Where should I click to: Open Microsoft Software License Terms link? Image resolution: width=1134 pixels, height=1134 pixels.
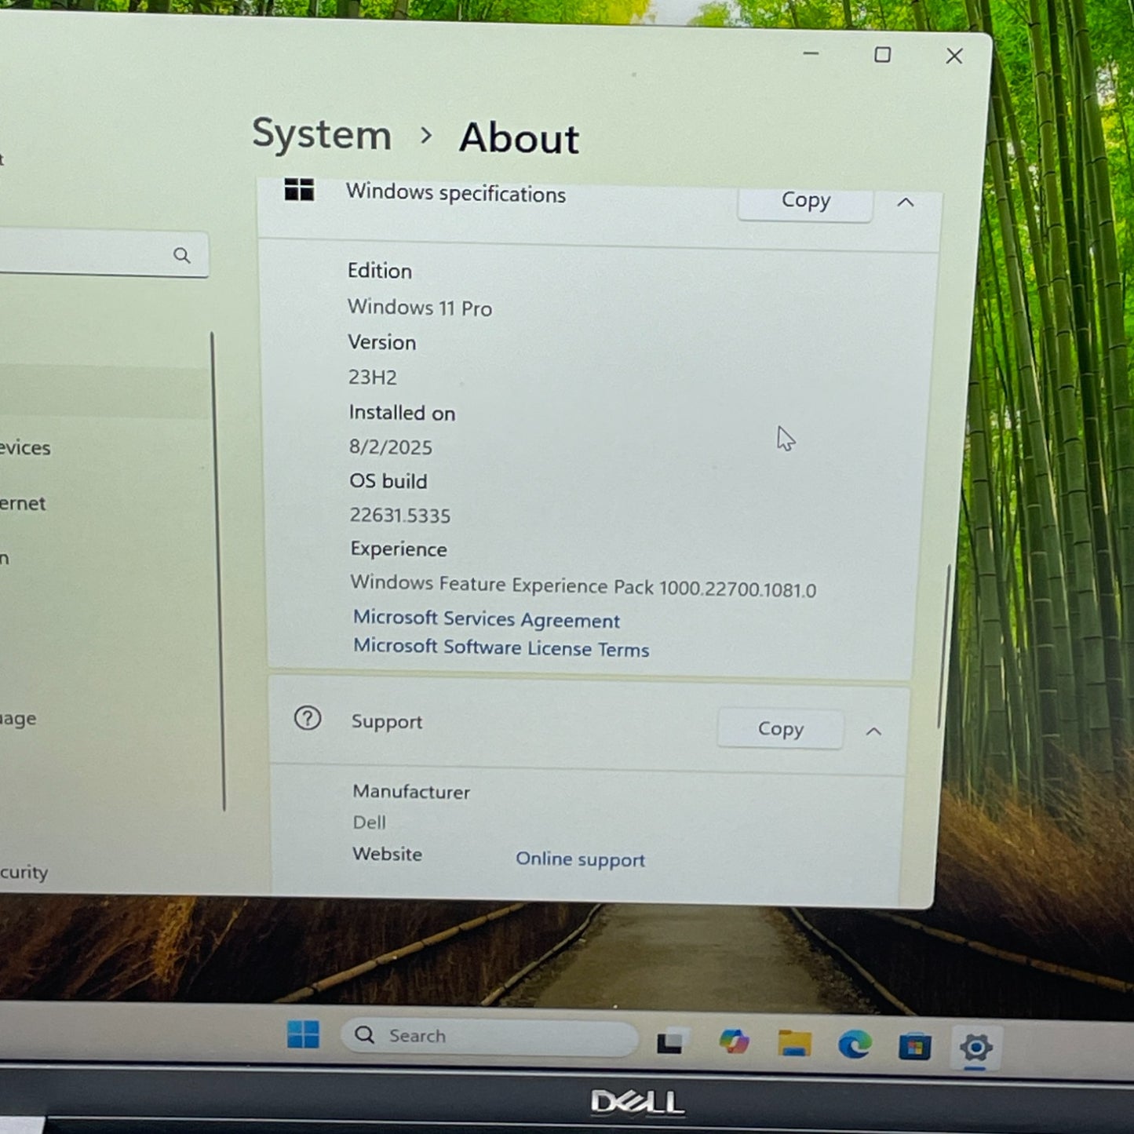pos(501,647)
